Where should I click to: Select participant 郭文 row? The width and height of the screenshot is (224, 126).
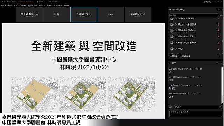tap(195, 49)
